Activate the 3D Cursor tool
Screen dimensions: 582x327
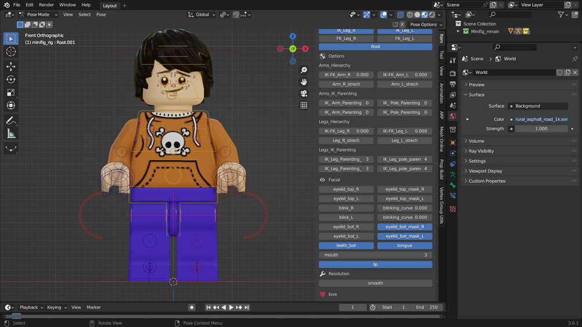point(11,52)
